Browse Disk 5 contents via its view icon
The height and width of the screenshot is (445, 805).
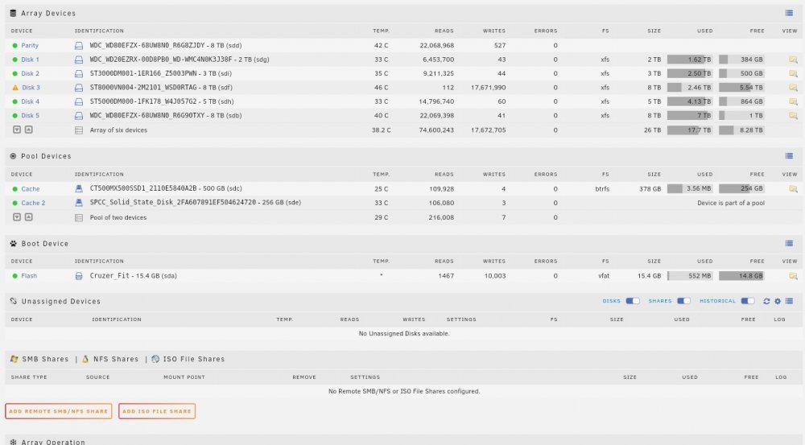(793, 116)
